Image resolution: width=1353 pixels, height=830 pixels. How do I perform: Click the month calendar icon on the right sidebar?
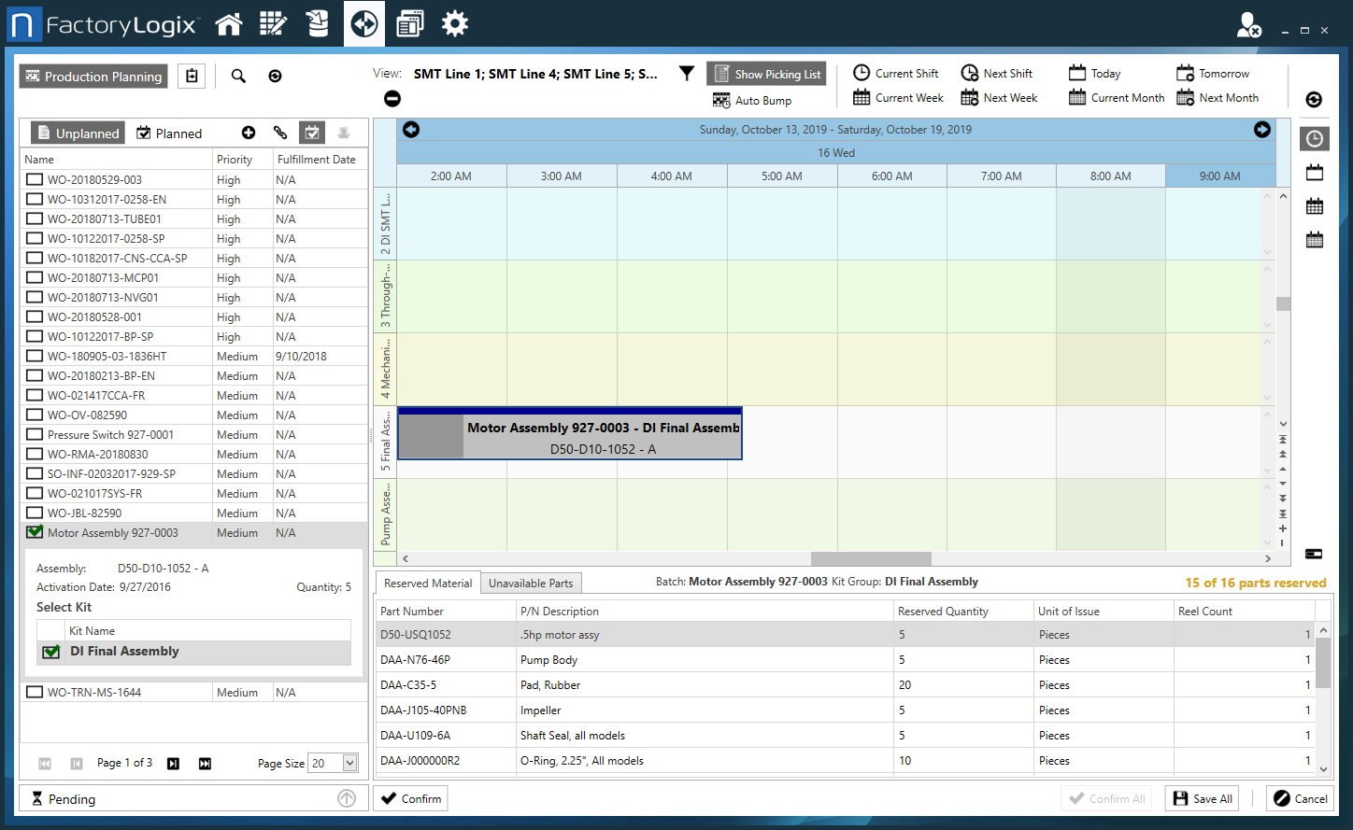(x=1314, y=239)
